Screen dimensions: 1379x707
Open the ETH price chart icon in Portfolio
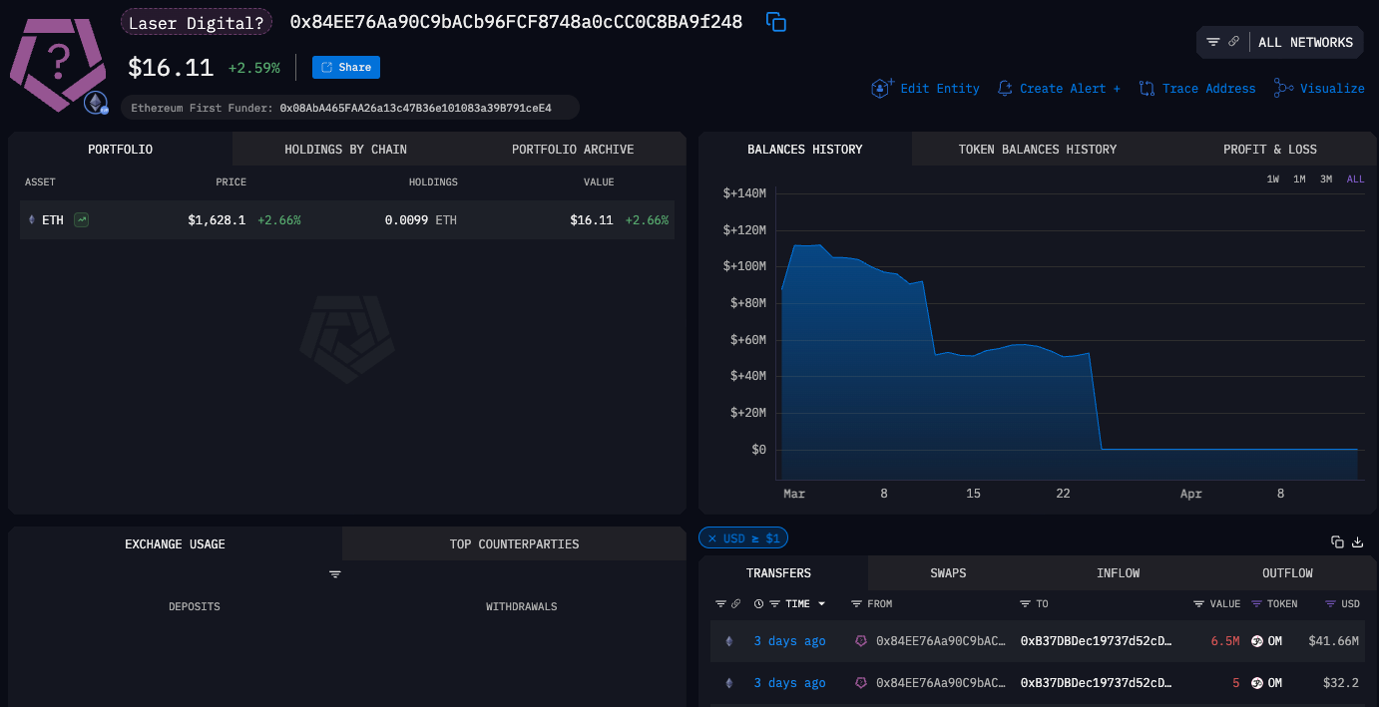[82, 219]
